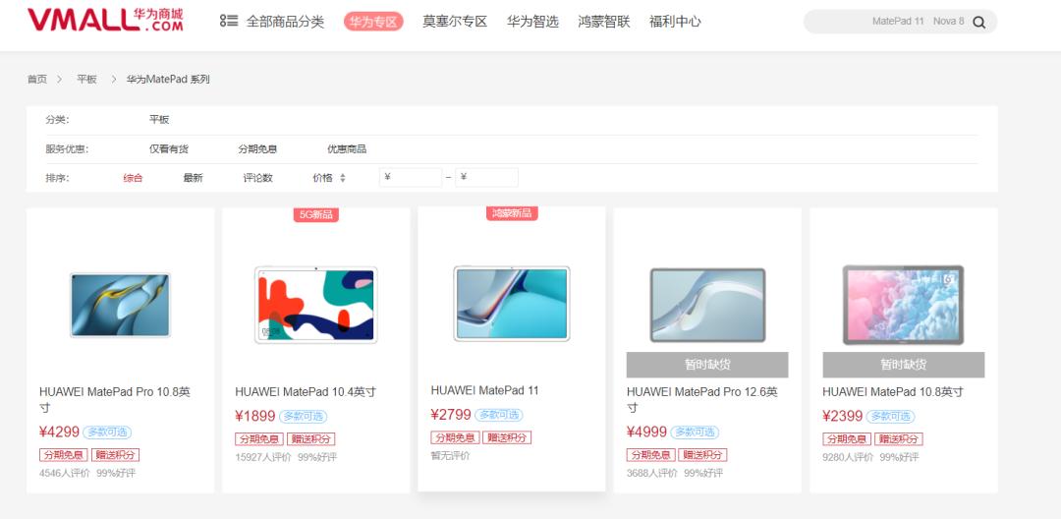Toggle the 价格 sort arrows
Viewport: 1061px width, 519px height.
coord(343,178)
